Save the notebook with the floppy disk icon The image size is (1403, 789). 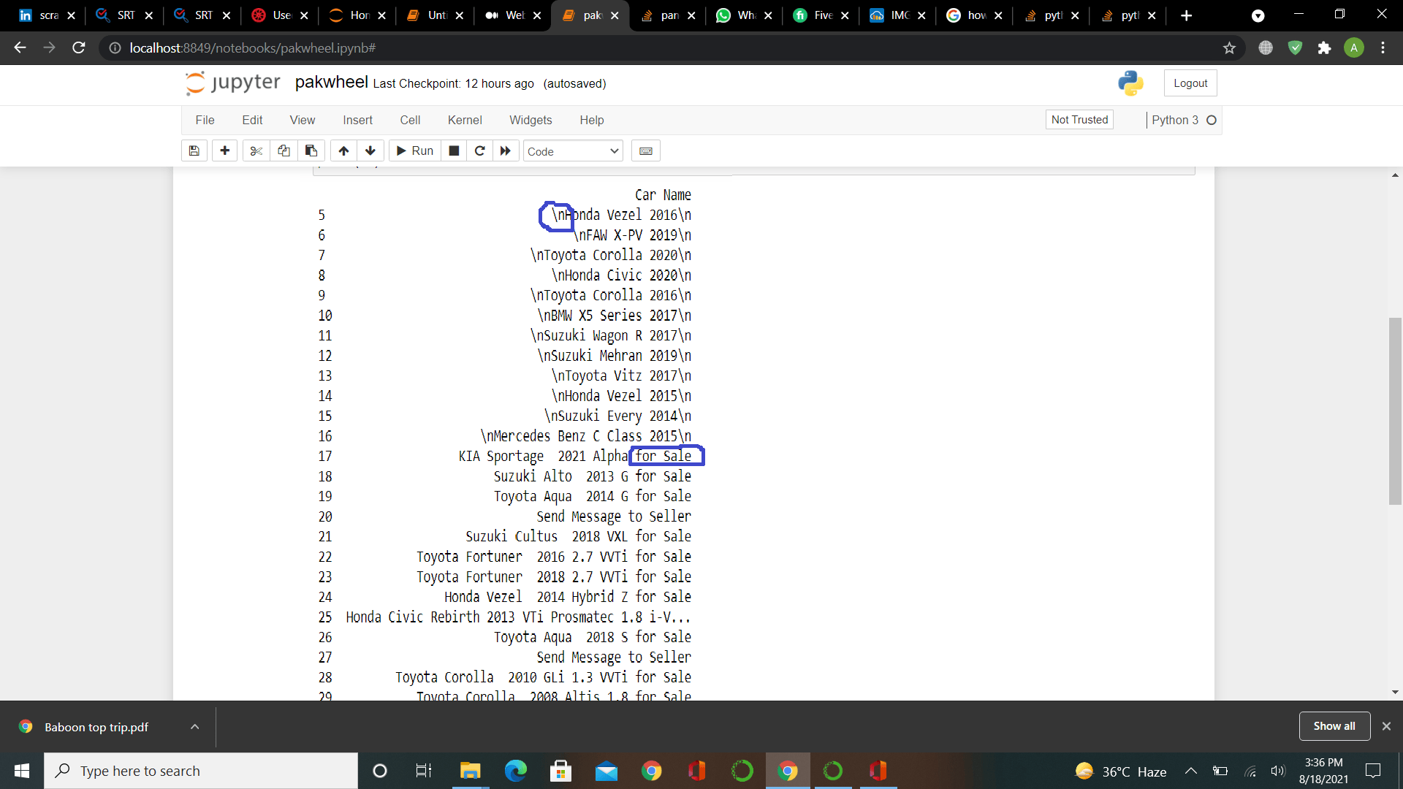pos(194,151)
